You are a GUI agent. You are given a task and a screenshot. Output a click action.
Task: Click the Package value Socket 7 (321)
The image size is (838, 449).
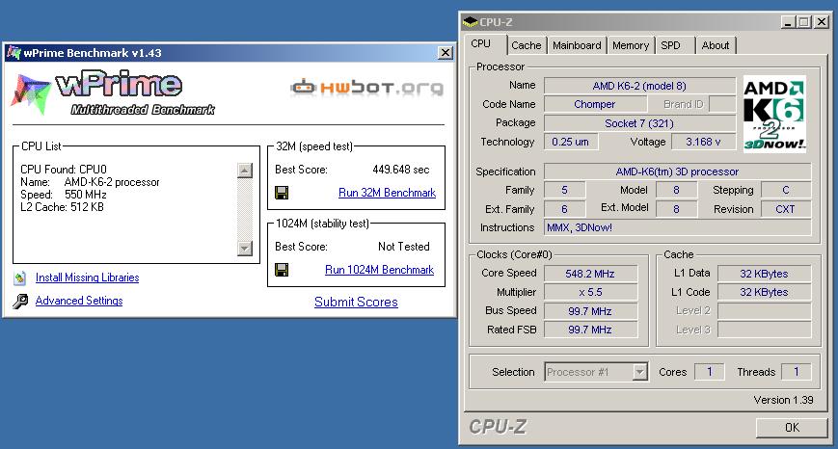639,123
